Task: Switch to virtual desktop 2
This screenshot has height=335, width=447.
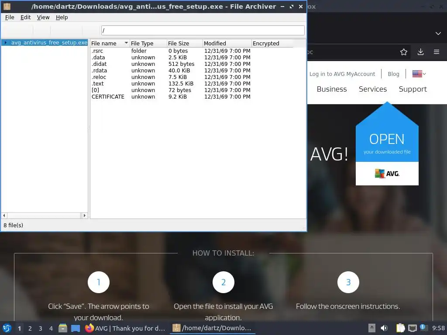Action: pyautogui.click(x=30, y=328)
